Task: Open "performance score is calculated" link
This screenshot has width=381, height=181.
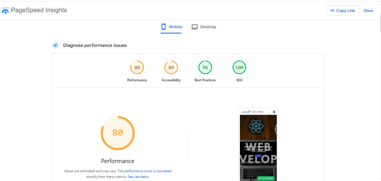Action: point(148,171)
